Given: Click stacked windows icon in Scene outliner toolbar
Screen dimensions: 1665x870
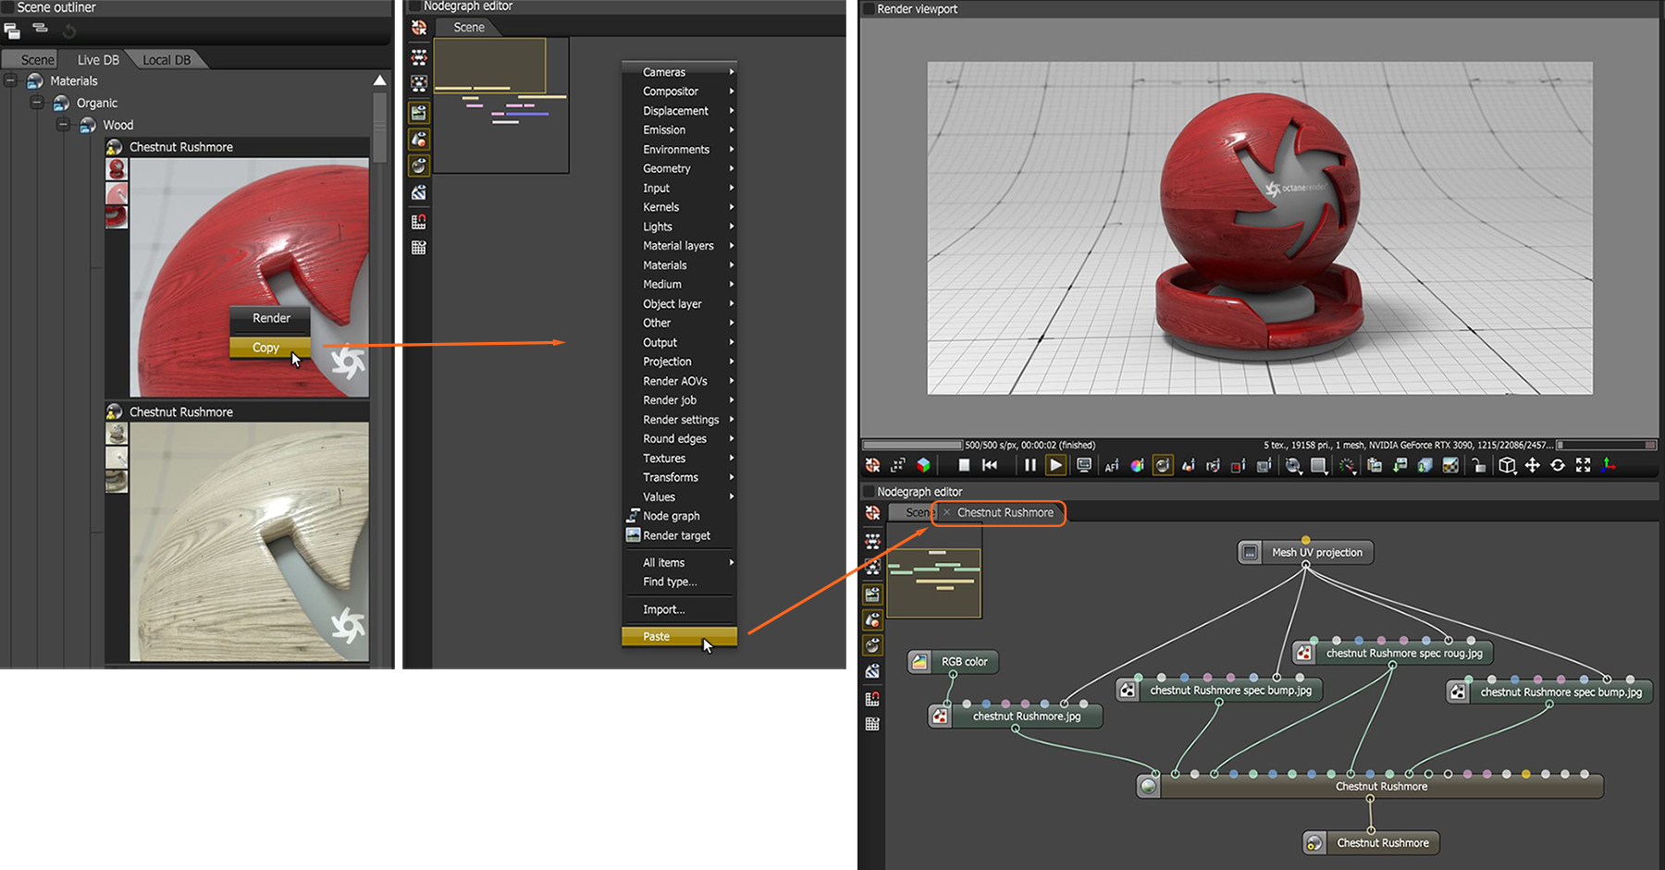Looking at the screenshot, I should pyautogui.click(x=12, y=31).
